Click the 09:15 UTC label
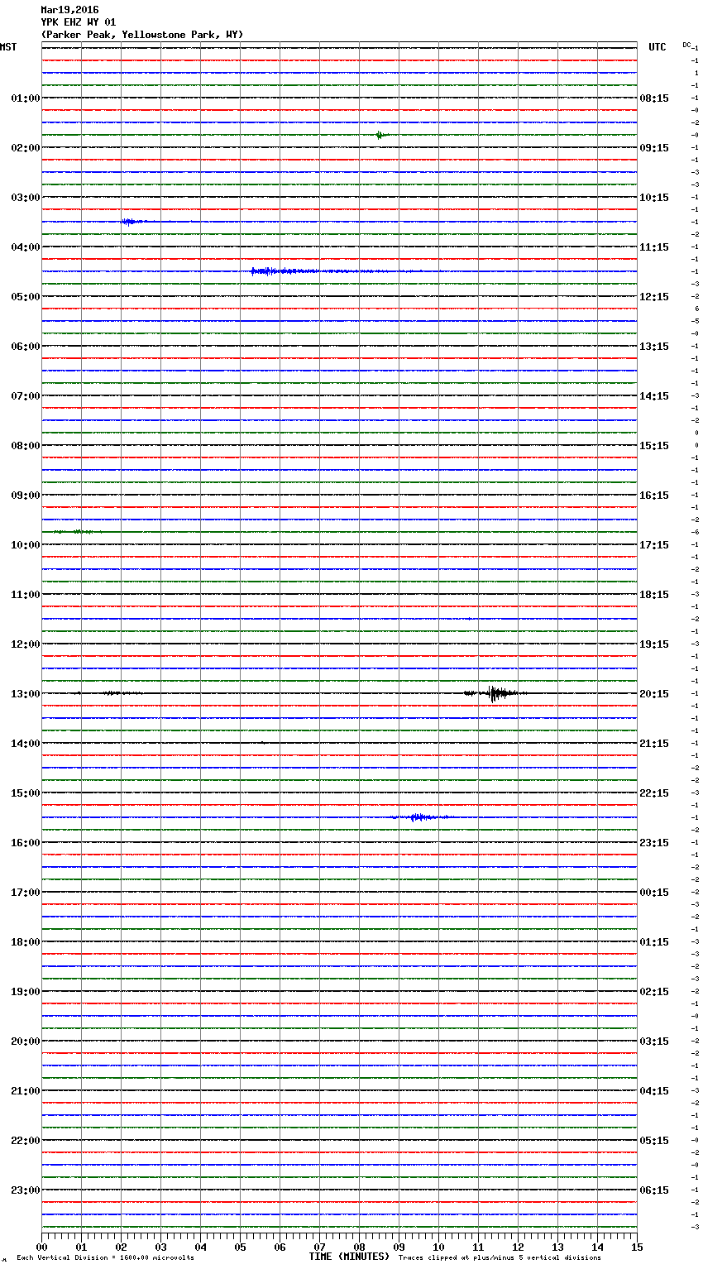Viewport: 703px width, 1269px height. [654, 148]
